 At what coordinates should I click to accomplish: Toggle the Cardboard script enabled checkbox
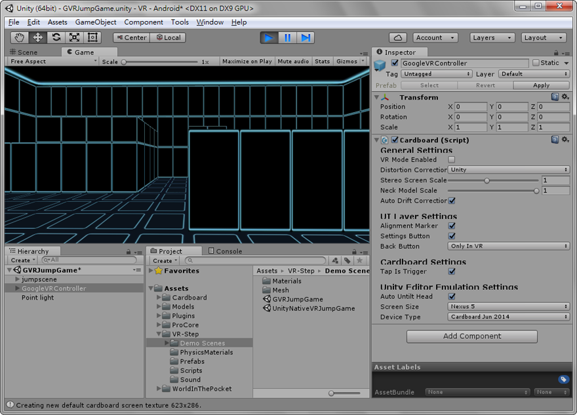(395, 140)
